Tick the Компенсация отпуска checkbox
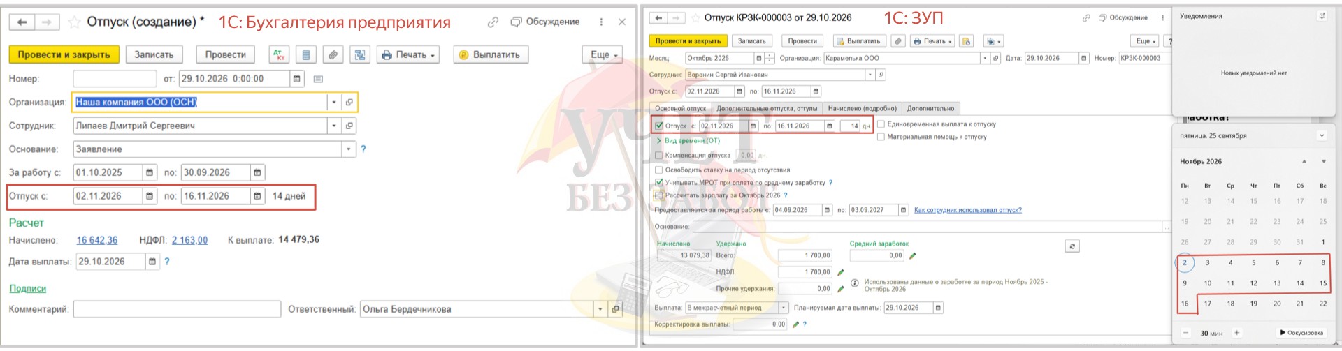Viewport: 1342px width, 351px height. pos(658,155)
